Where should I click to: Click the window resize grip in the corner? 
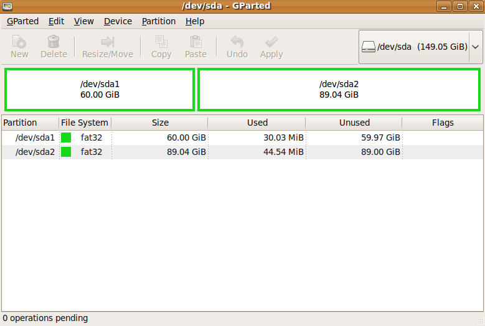(x=480, y=322)
